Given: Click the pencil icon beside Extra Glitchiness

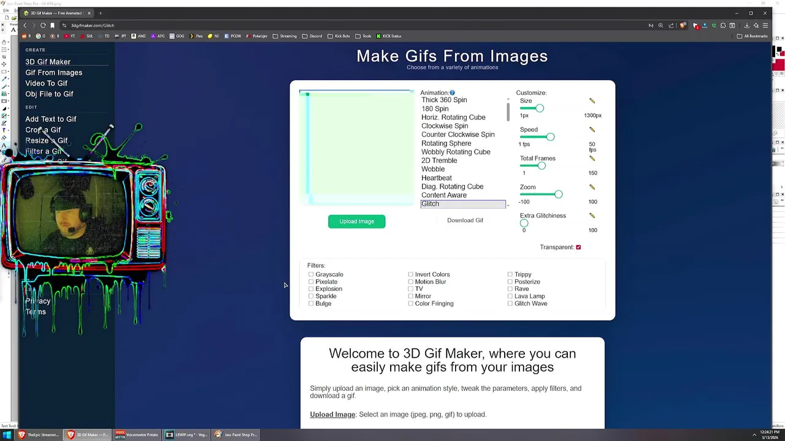Looking at the screenshot, I should click(x=592, y=216).
